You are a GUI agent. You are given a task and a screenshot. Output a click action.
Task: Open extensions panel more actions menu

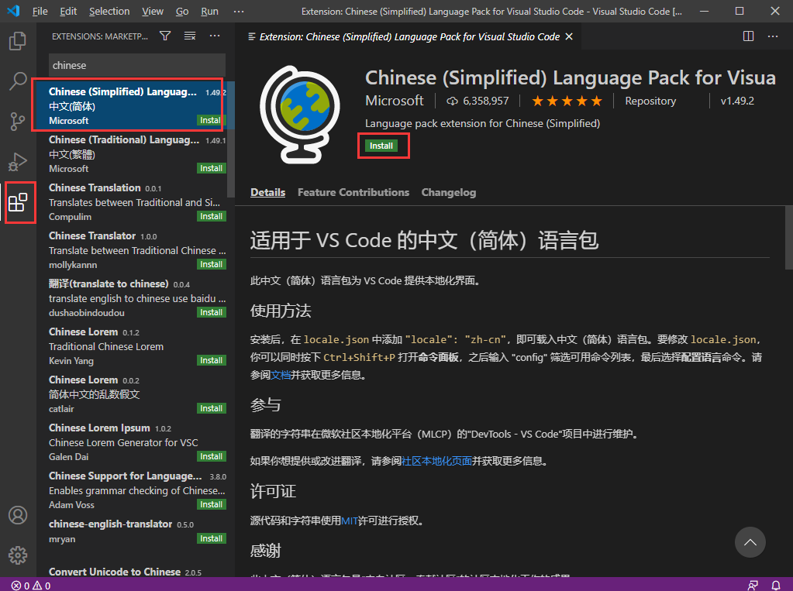[215, 36]
